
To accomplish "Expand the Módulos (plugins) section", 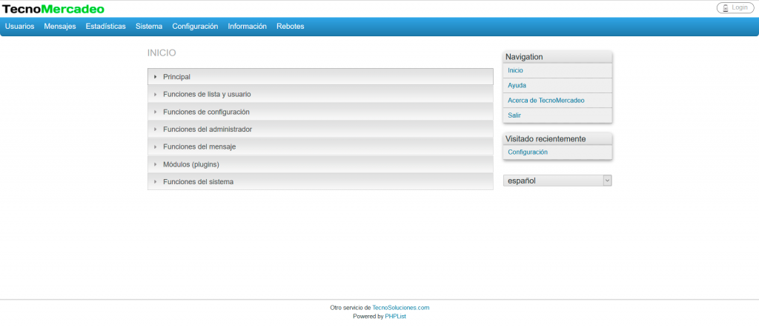I will 191,164.
